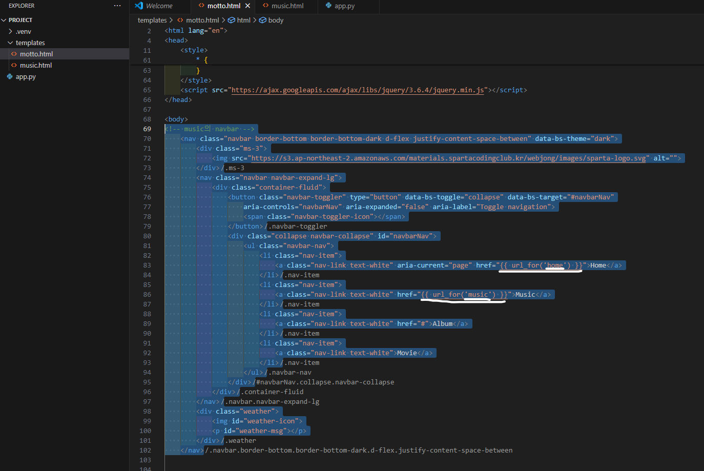Click the cube icon before html breadcrumb
This screenshot has width=704, height=471.
(232, 21)
